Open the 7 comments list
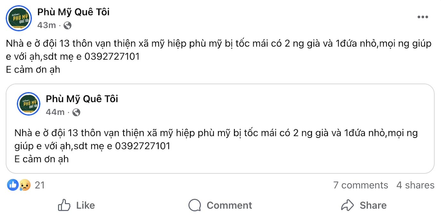441x220 pixels. point(361,185)
